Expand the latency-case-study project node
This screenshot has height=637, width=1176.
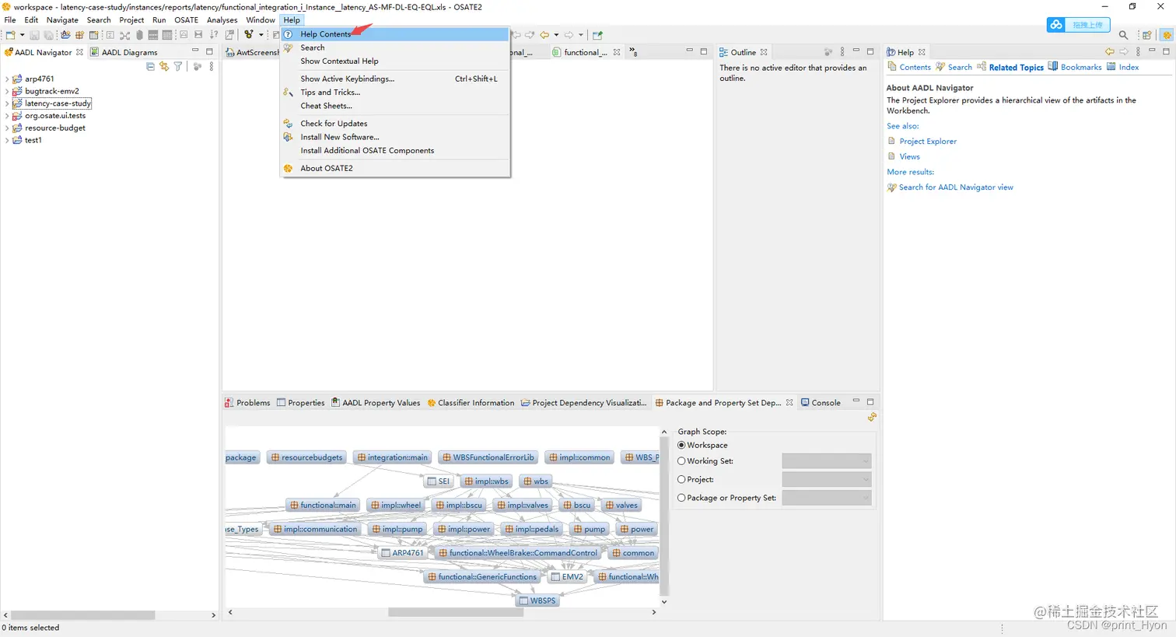[x=7, y=103]
